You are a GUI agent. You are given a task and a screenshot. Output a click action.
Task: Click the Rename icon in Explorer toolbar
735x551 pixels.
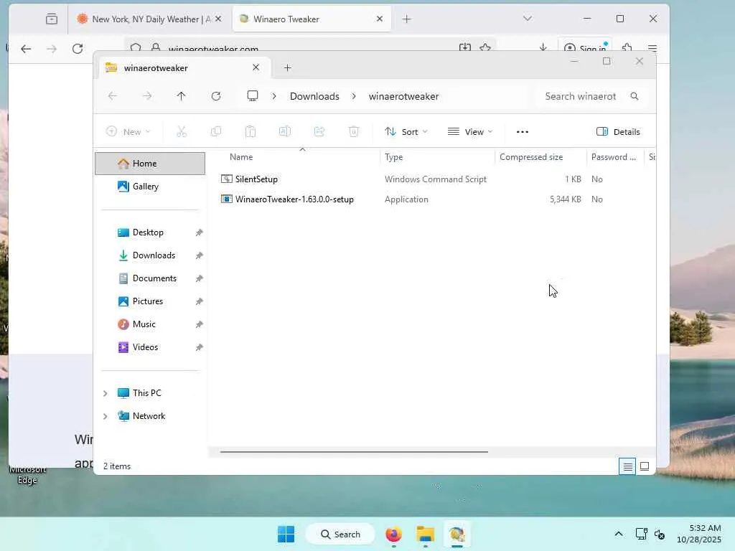285,132
